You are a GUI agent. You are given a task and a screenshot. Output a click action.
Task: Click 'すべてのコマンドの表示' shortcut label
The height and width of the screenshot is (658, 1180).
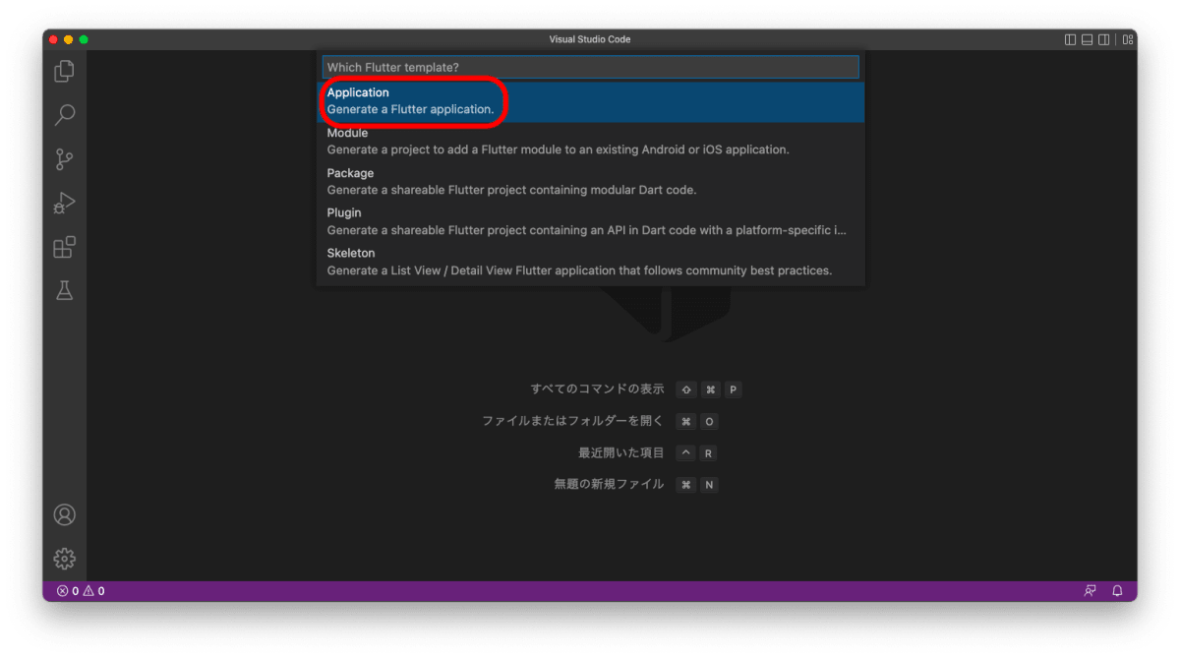click(x=597, y=389)
